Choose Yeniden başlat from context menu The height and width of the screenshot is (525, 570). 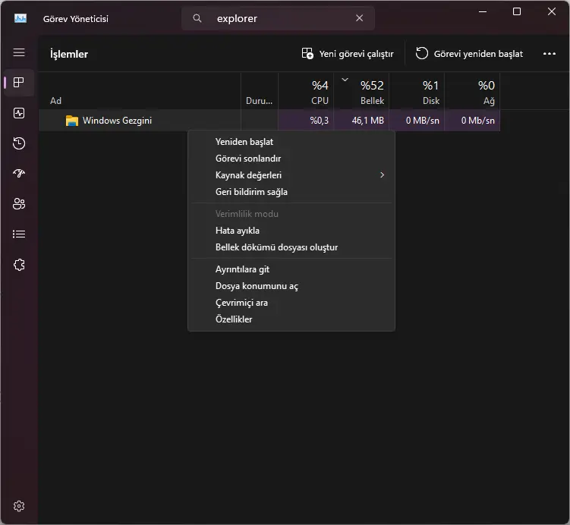pyautogui.click(x=291, y=142)
